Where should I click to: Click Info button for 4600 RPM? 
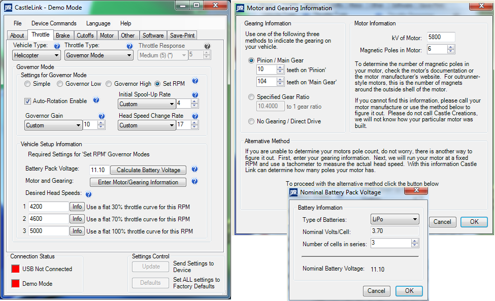pos(77,219)
